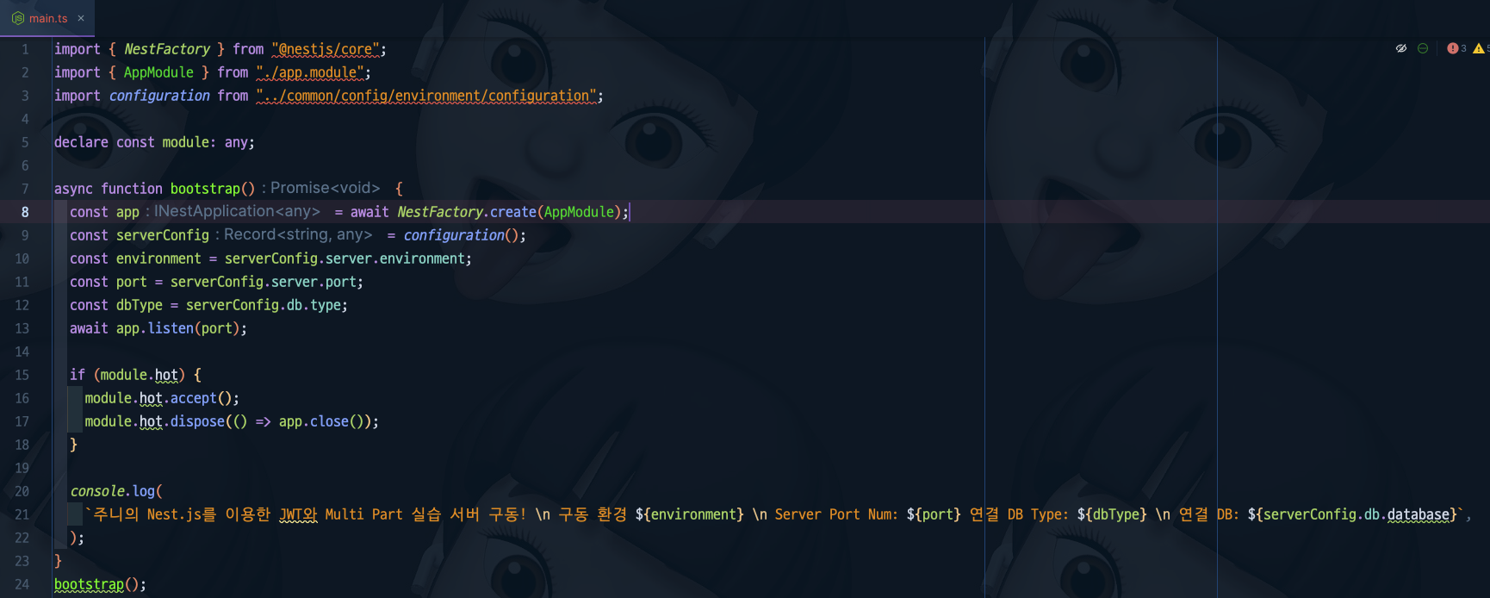Click the ${port} template placeholder
The width and height of the screenshot is (1490, 598).
(934, 514)
